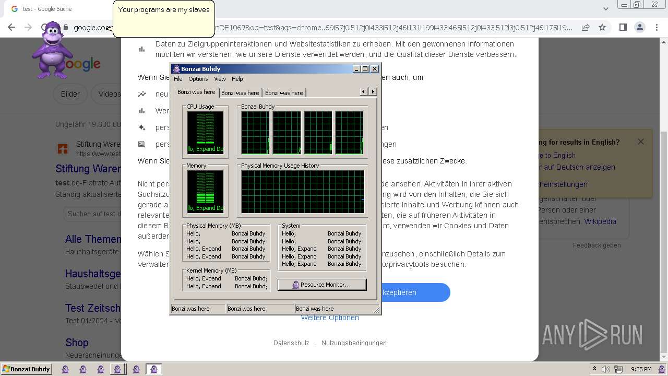
Task: Open the network tray icon
Action: 618,369
